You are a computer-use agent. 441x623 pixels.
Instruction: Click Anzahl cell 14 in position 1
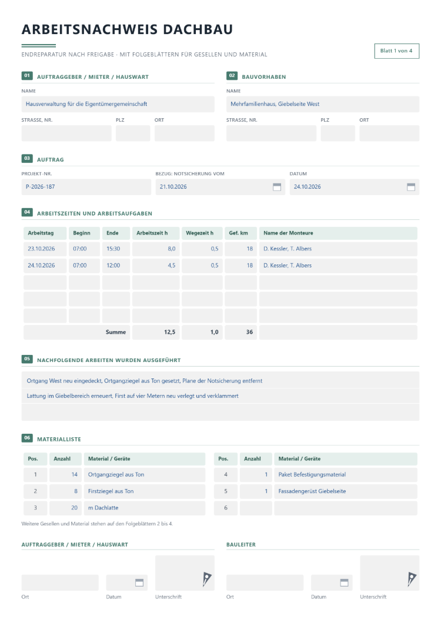(x=66, y=475)
